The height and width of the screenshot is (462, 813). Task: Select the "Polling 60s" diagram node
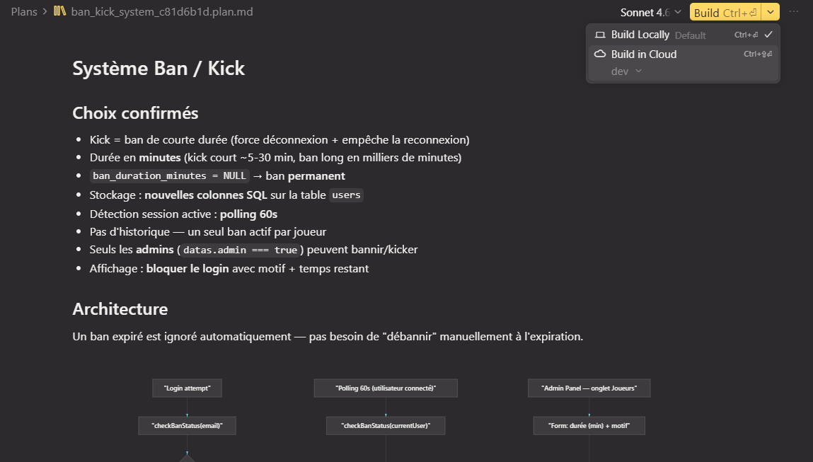386,388
